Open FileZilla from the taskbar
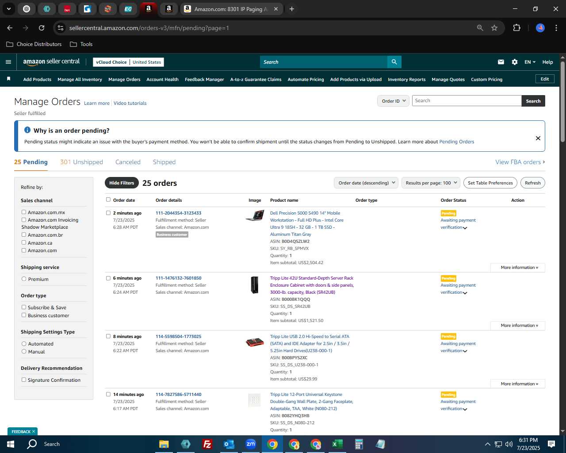The height and width of the screenshot is (453, 566). point(207,444)
